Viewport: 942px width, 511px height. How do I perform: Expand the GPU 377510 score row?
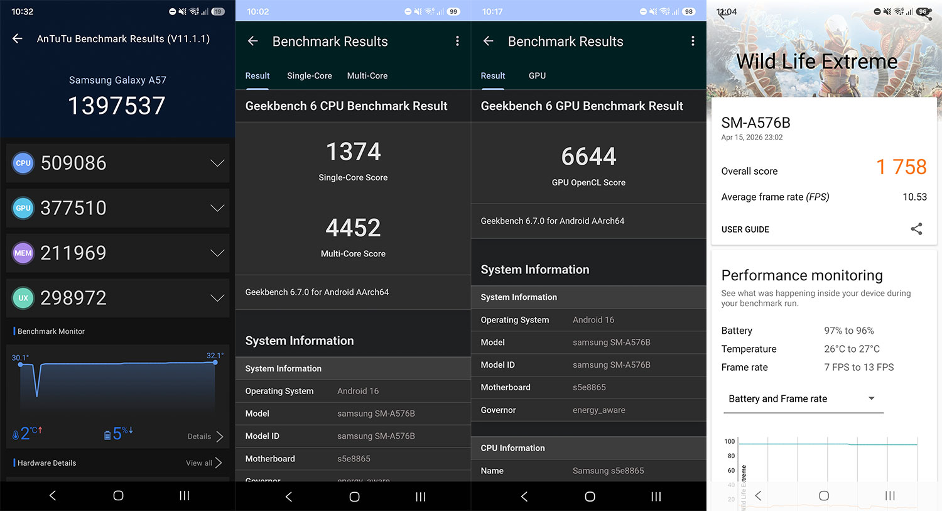217,208
